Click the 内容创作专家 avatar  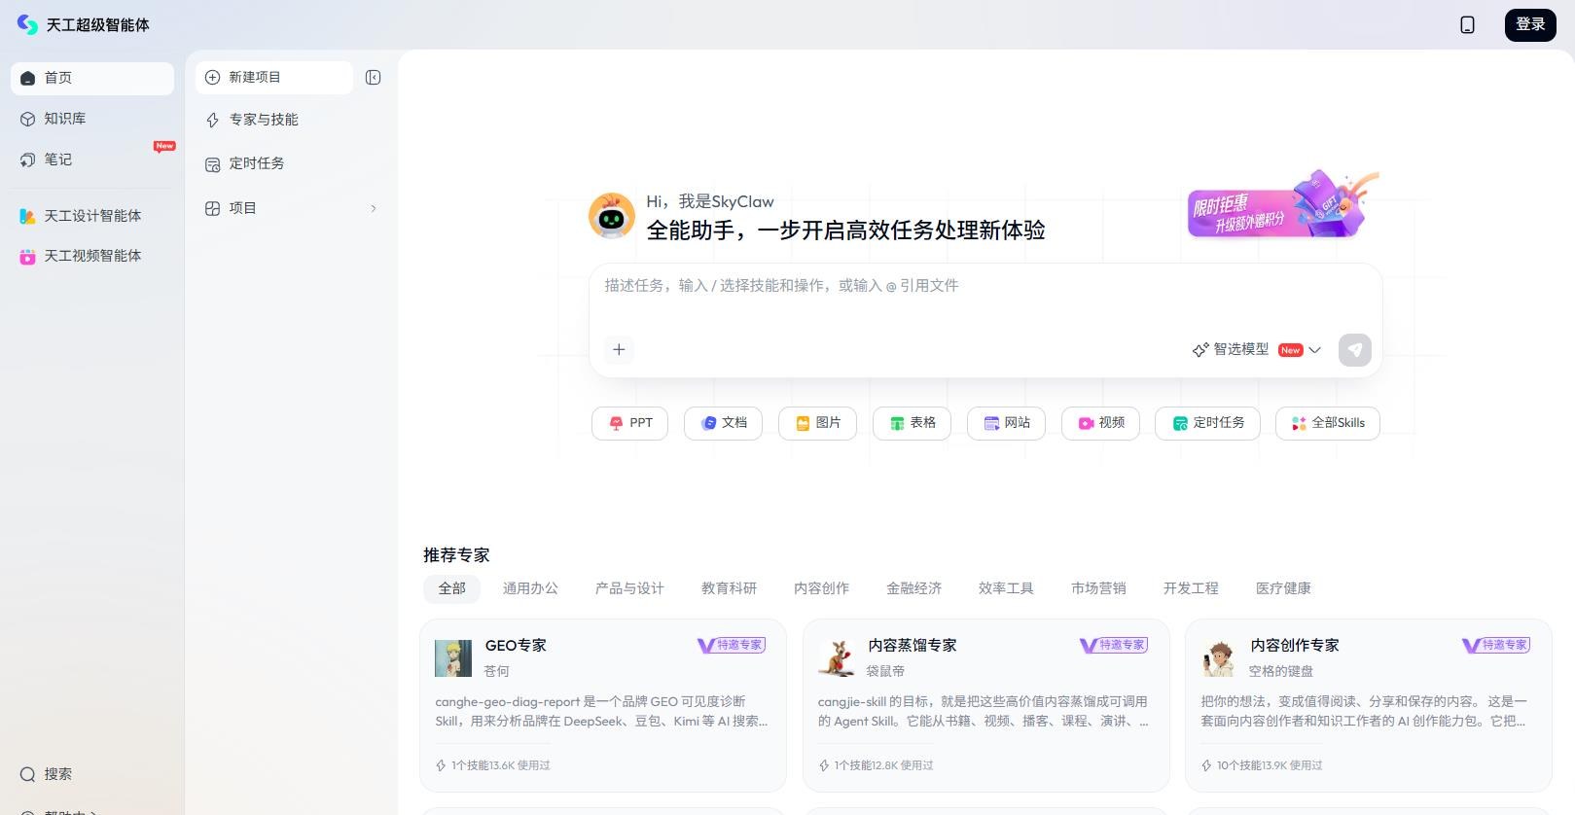tap(1218, 658)
